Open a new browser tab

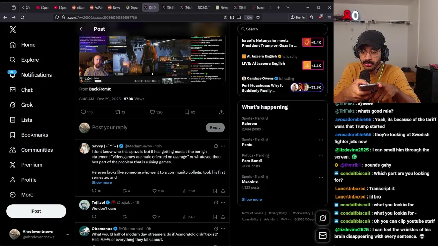279,8
